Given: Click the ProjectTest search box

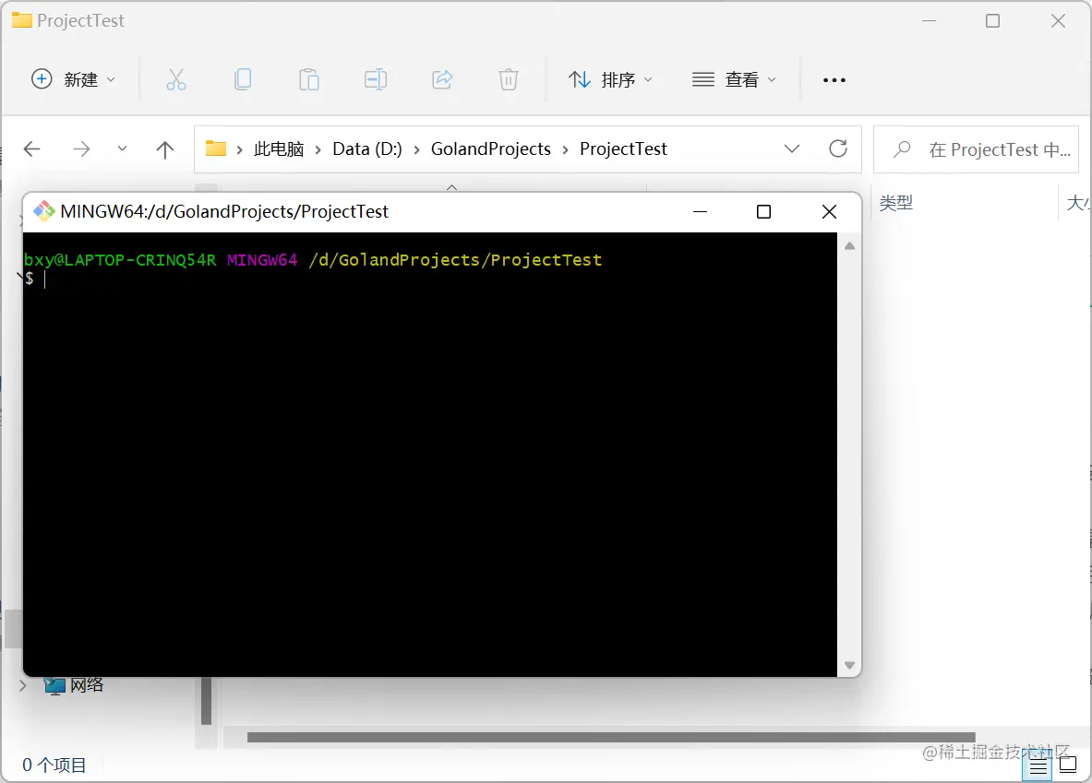Looking at the screenshot, I should 976,148.
